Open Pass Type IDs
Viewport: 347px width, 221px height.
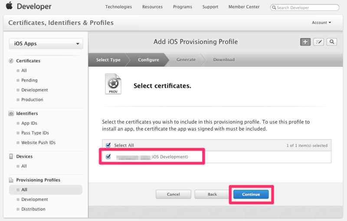point(35,133)
